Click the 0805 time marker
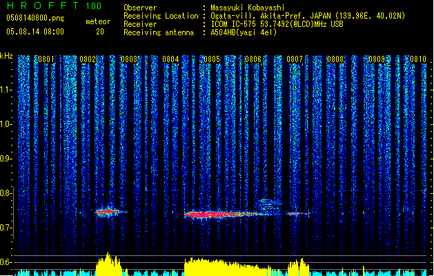This screenshot has height=276, width=434. [212, 59]
